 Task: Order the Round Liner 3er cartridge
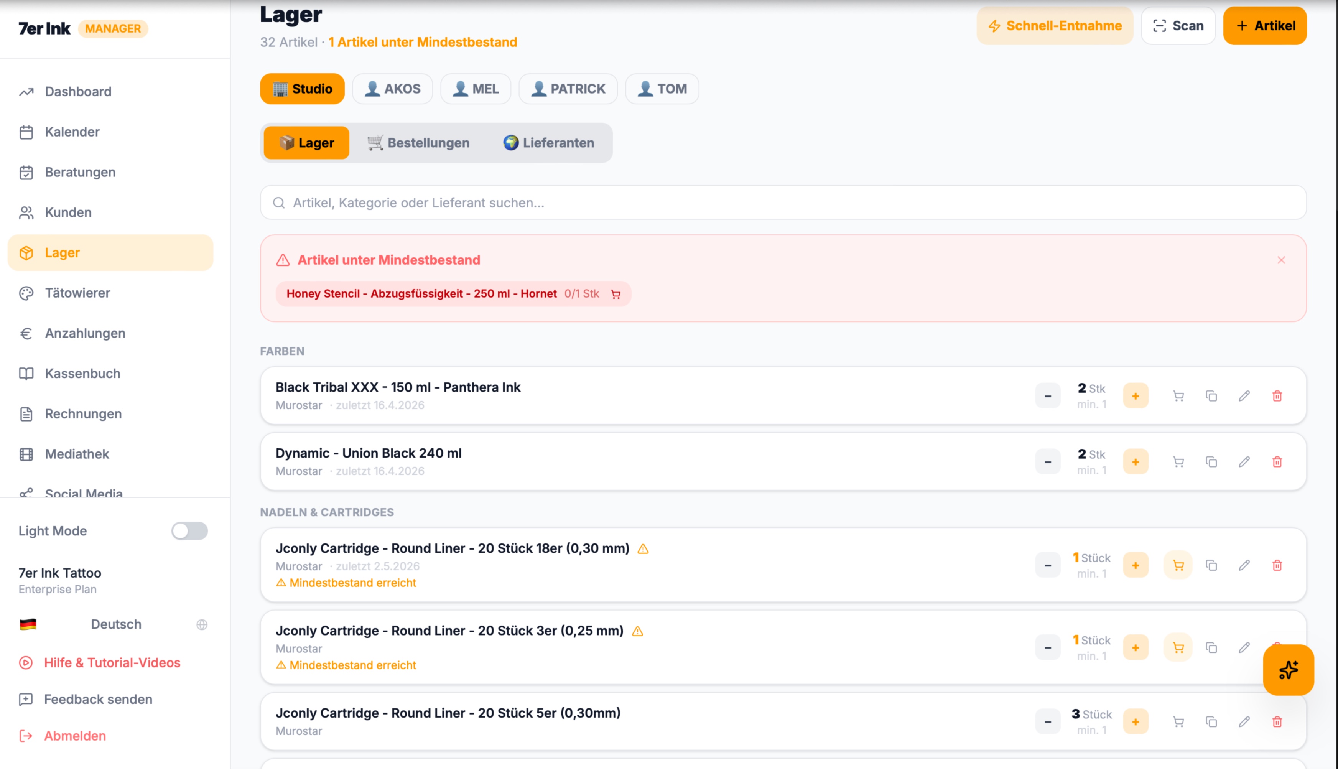[1178, 648]
